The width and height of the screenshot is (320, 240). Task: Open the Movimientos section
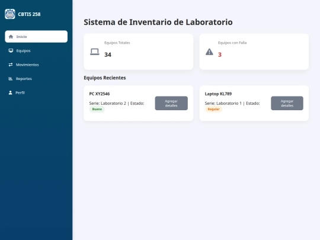36,65
